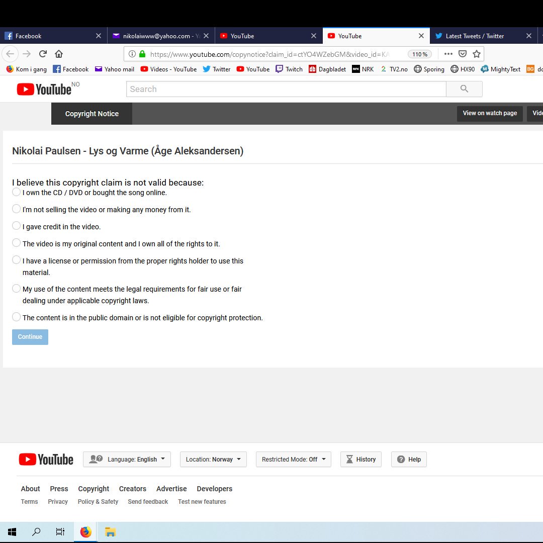Switch to the inactive YouTube browser tab

click(x=268, y=36)
